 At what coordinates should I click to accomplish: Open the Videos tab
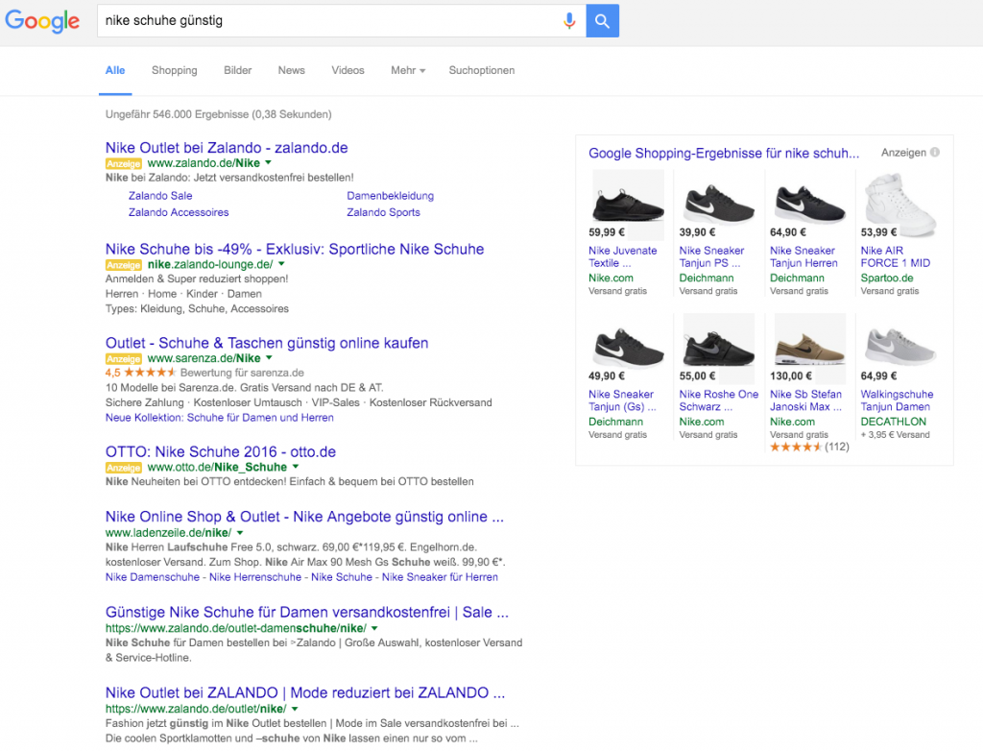[348, 70]
